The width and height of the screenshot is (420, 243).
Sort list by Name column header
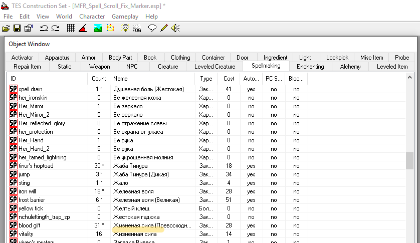tap(152, 79)
